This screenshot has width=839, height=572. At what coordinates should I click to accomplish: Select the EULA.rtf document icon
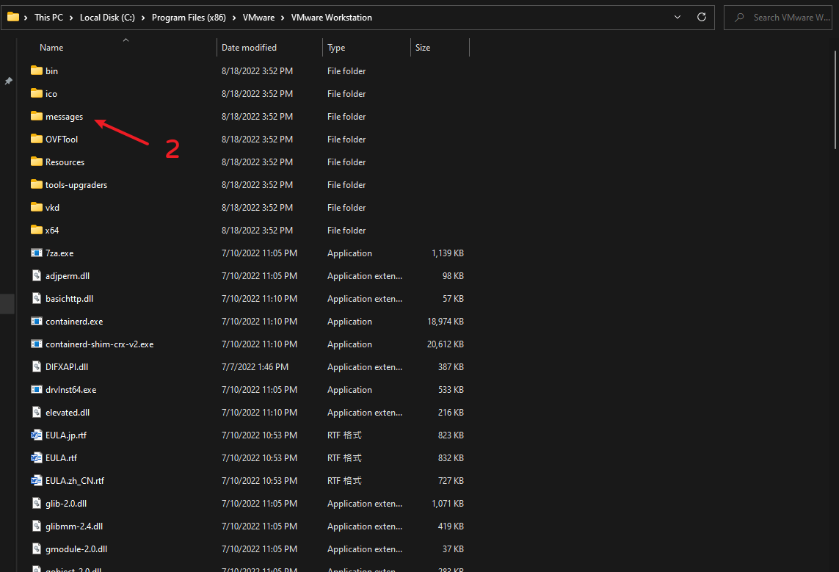[x=37, y=458]
